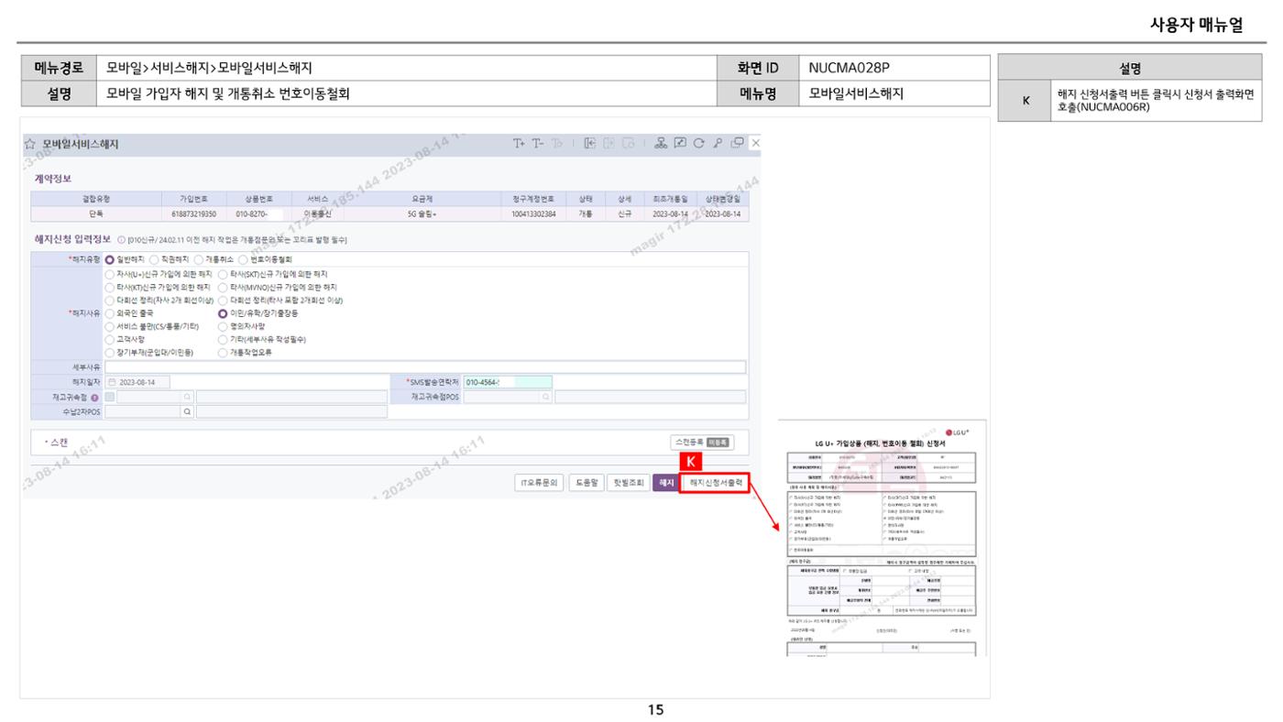This screenshot has width=1283, height=722.
Task: Click the 신규 cell under 상세
Action: tap(624, 213)
